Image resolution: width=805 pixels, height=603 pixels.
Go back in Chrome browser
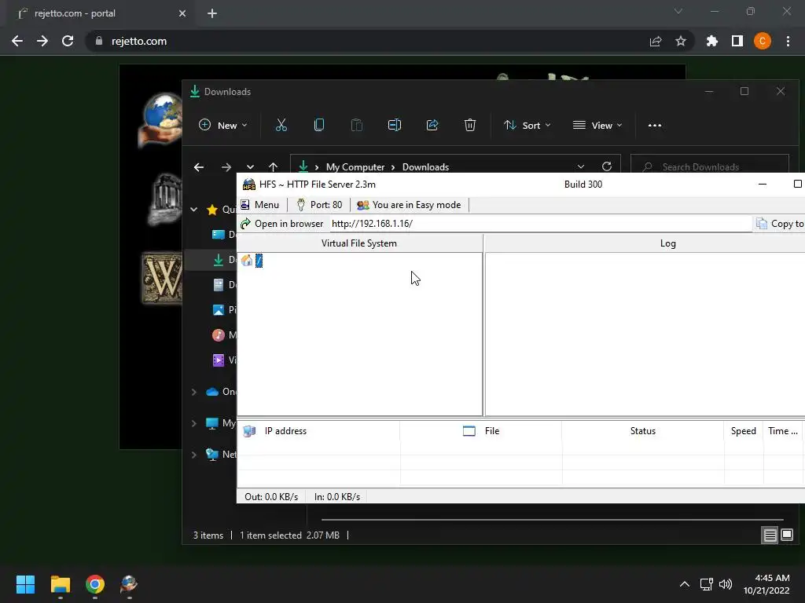(17, 41)
